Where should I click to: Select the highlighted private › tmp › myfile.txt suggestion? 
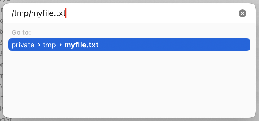click(129, 45)
